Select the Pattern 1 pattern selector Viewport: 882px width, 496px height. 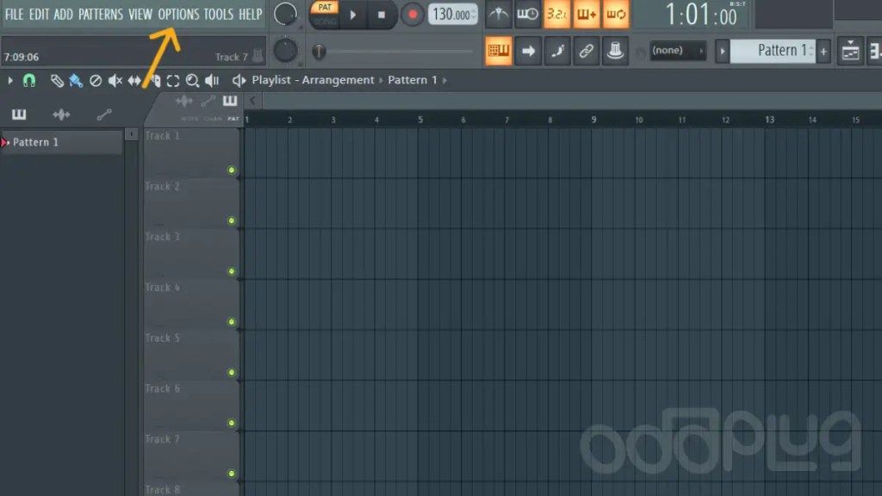pyautogui.click(x=773, y=51)
